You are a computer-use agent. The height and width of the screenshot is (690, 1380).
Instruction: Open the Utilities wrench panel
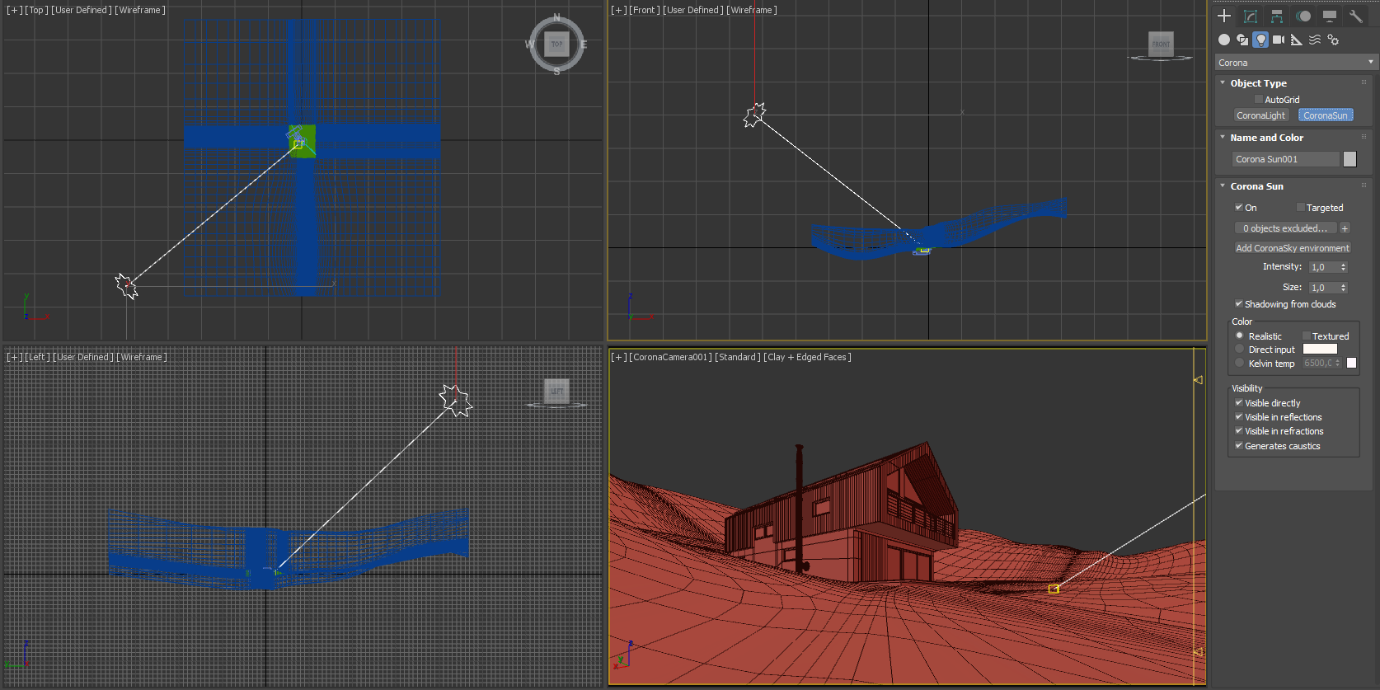click(x=1356, y=16)
